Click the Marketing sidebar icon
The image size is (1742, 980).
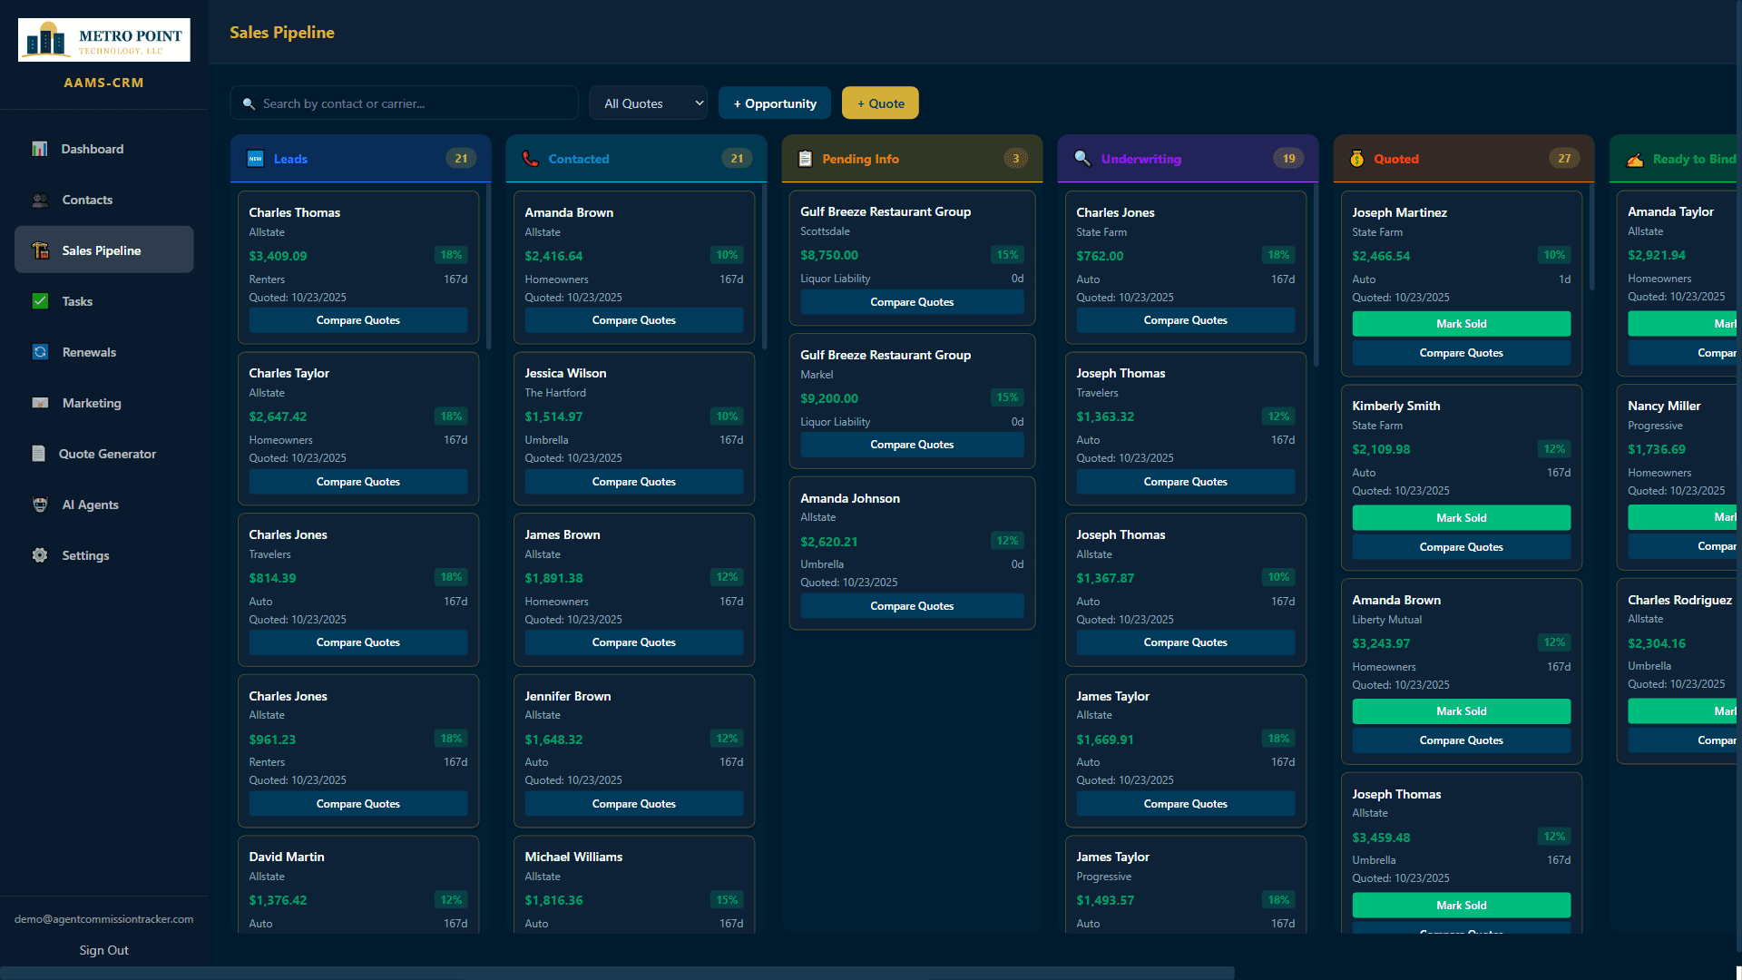click(40, 403)
